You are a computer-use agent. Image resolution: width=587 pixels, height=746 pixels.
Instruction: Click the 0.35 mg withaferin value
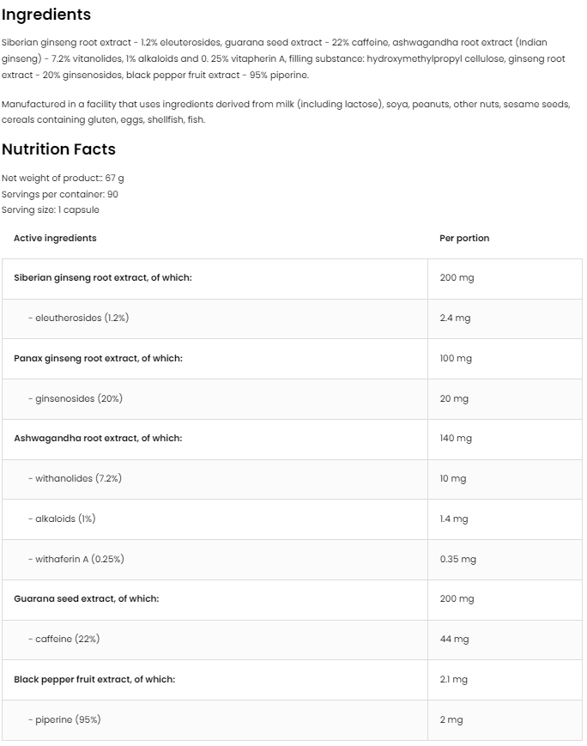(x=457, y=559)
